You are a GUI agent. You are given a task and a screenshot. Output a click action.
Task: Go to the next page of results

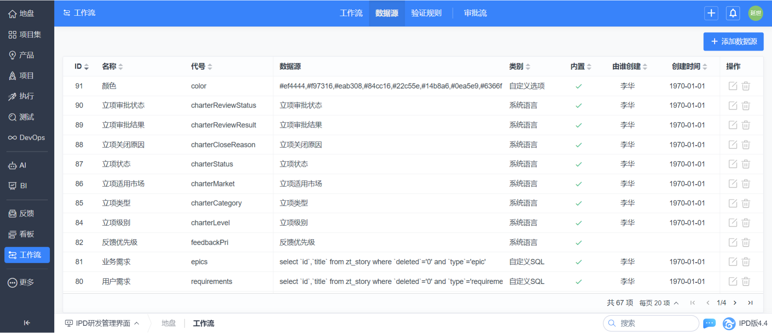(735, 303)
